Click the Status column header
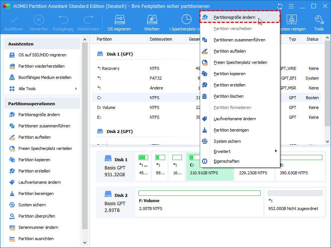Image resolution: width=331 pixels, height=248 pixels. pyautogui.click(x=313, y=39)
